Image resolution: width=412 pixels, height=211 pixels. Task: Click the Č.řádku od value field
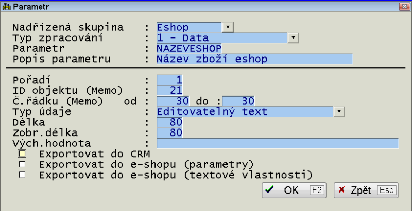click(x=174, y=101)
